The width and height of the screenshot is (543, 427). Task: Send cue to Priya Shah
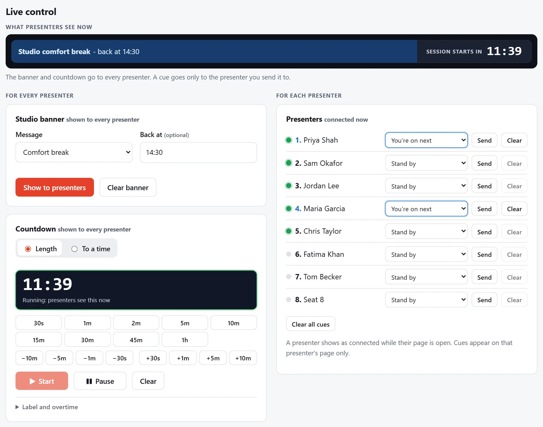(x=484, y=140)
